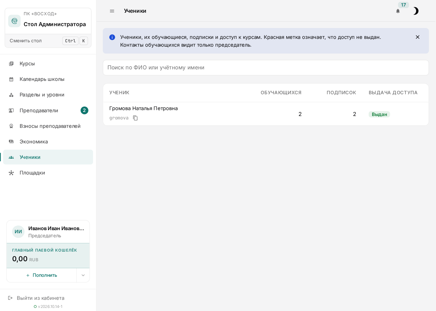Open the Курсы section

[x=48, y=64]
